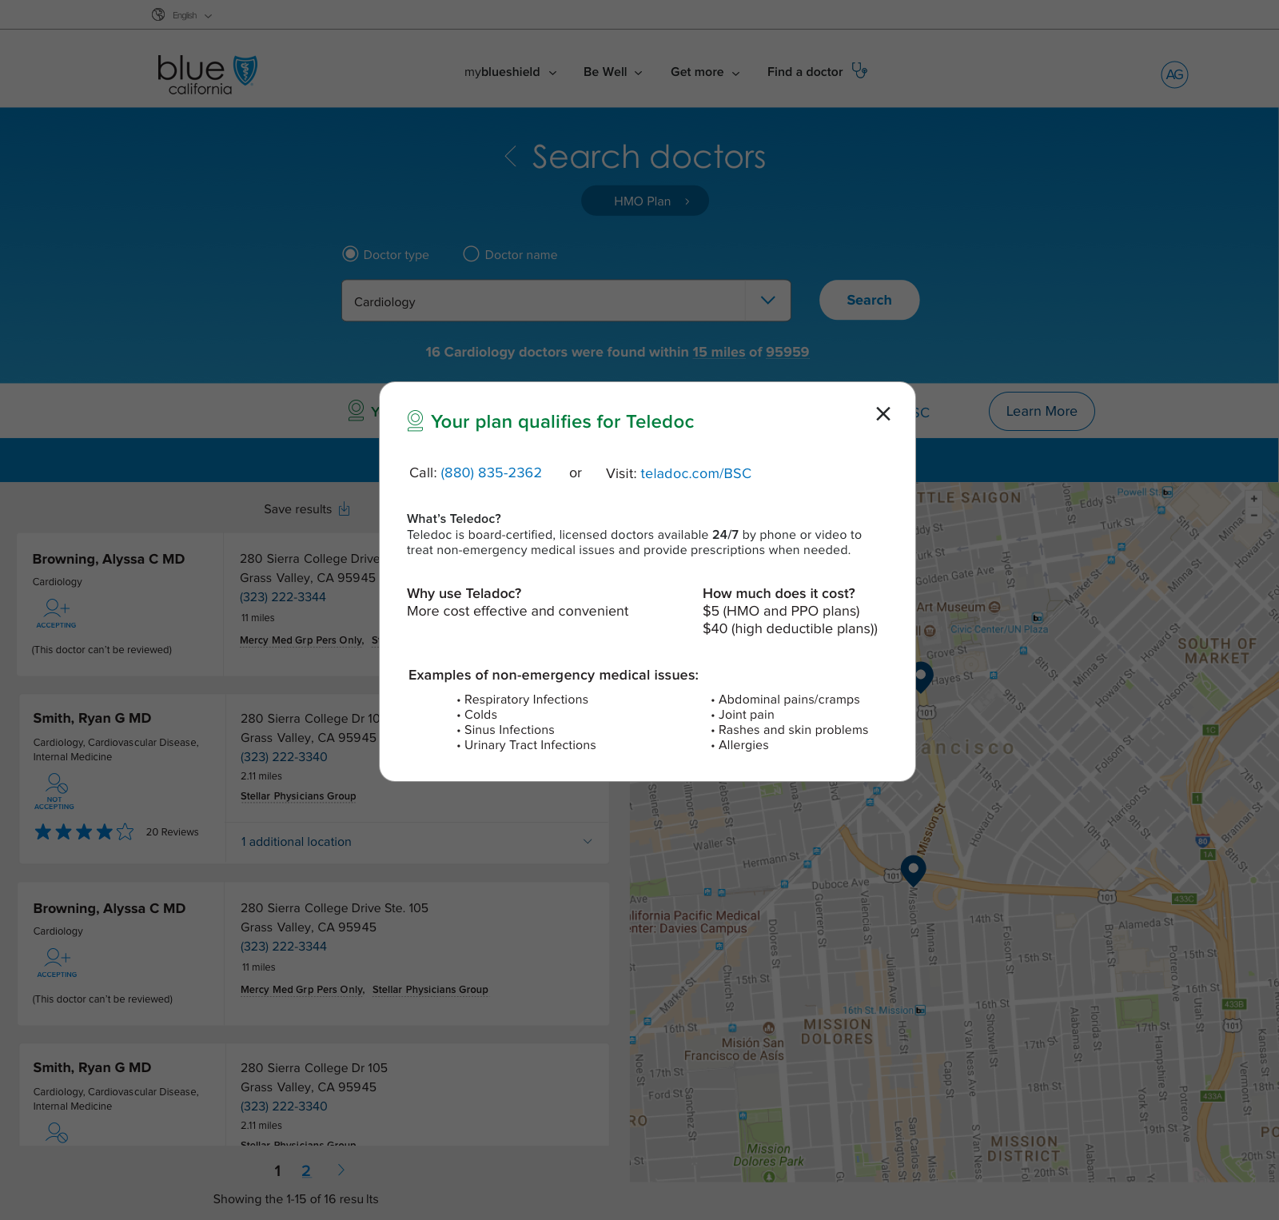Click the 16th St. Mission station marker
Image resolution: width=1279 pixels, height=1220 pixels.
pos(921,1011)
